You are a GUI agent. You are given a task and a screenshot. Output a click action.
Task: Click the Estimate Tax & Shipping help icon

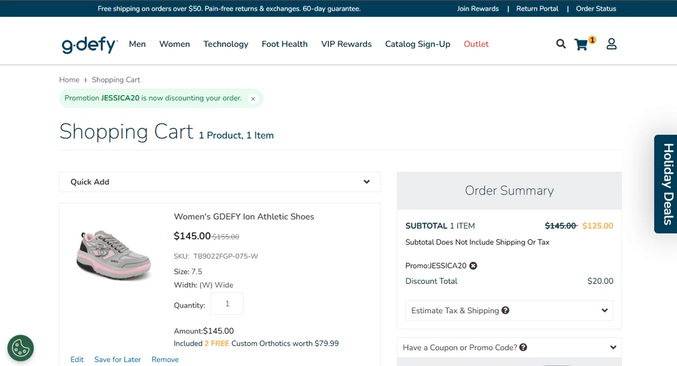[x=505, y=310]
